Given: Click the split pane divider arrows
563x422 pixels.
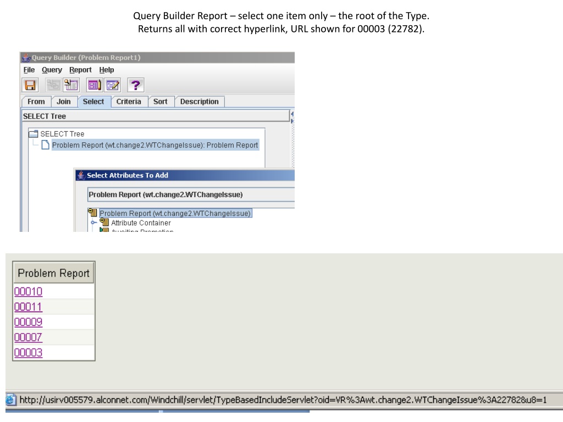Looking at the screenshot, I should (292, 118).
